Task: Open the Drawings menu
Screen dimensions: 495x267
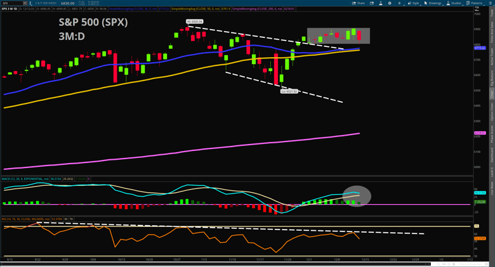Action: tap(433, 3)
